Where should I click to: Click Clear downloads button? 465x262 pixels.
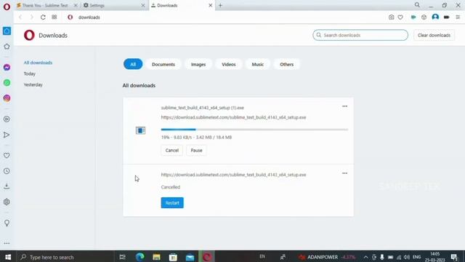434,35
